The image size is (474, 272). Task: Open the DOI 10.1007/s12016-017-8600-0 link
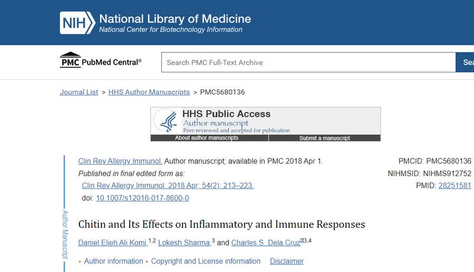coord(142,198)
